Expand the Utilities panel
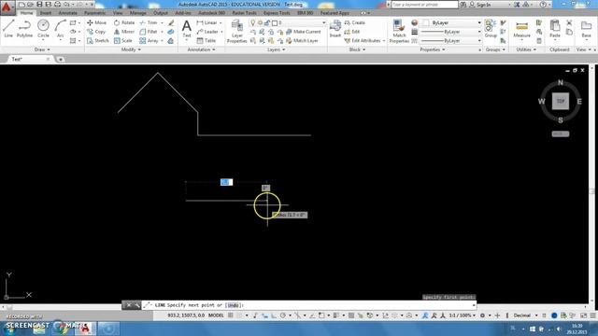Viewport: 598px width, 336px height. pyautogui.click(x=526, y=49)
